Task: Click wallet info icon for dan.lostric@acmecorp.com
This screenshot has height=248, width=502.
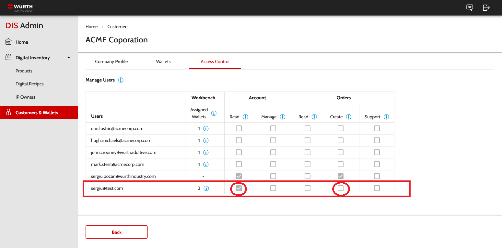Action: (206, 128)
